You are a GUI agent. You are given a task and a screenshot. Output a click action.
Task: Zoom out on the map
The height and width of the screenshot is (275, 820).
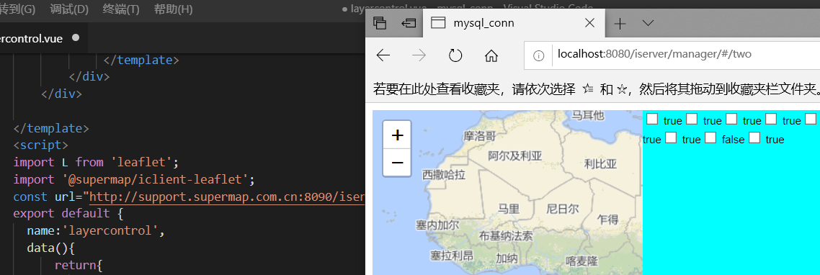pos(398,163)
